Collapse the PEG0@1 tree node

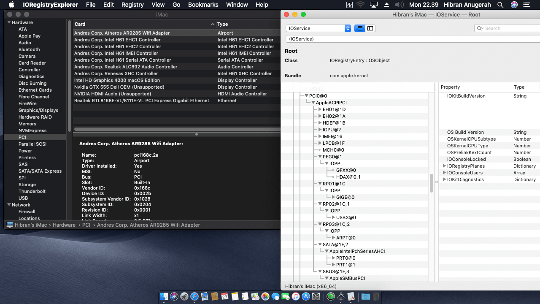tap(320, 157)
